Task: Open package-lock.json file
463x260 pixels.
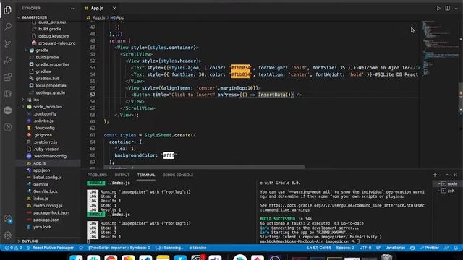Action: (x=51, y=212)
